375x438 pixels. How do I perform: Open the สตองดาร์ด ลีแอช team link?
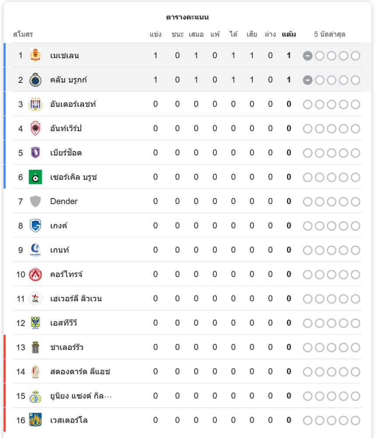pos(80,371)
